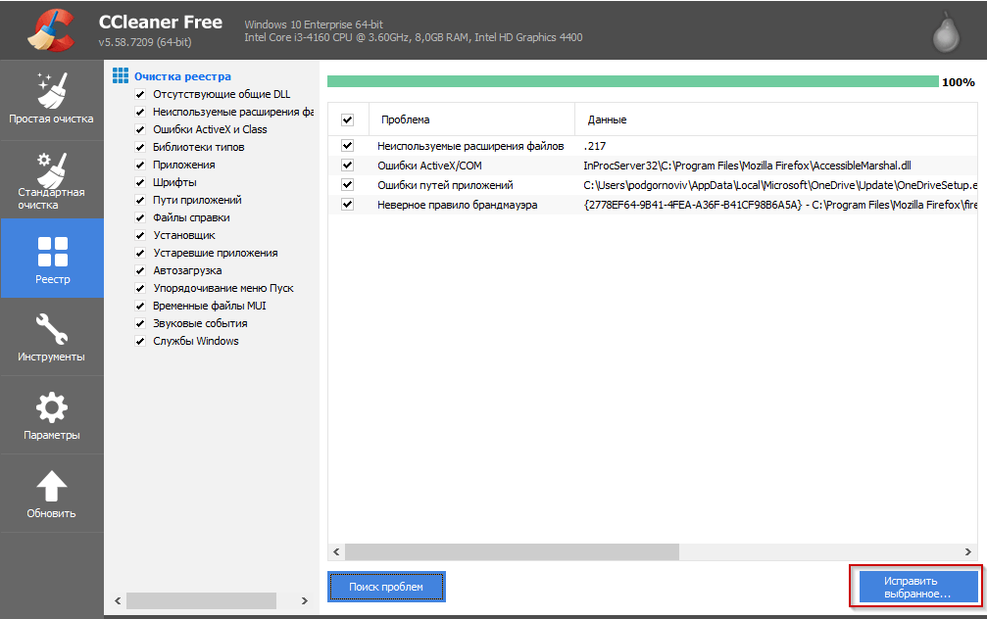
Task: Select the InProcServer32 AccessibleMarshal.dll data cell
Action: coord(747,166)
